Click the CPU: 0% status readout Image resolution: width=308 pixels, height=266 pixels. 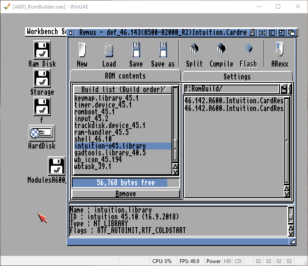point(162,261)
